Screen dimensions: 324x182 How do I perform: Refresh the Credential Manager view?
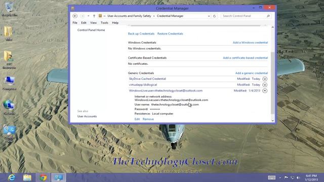215,16
